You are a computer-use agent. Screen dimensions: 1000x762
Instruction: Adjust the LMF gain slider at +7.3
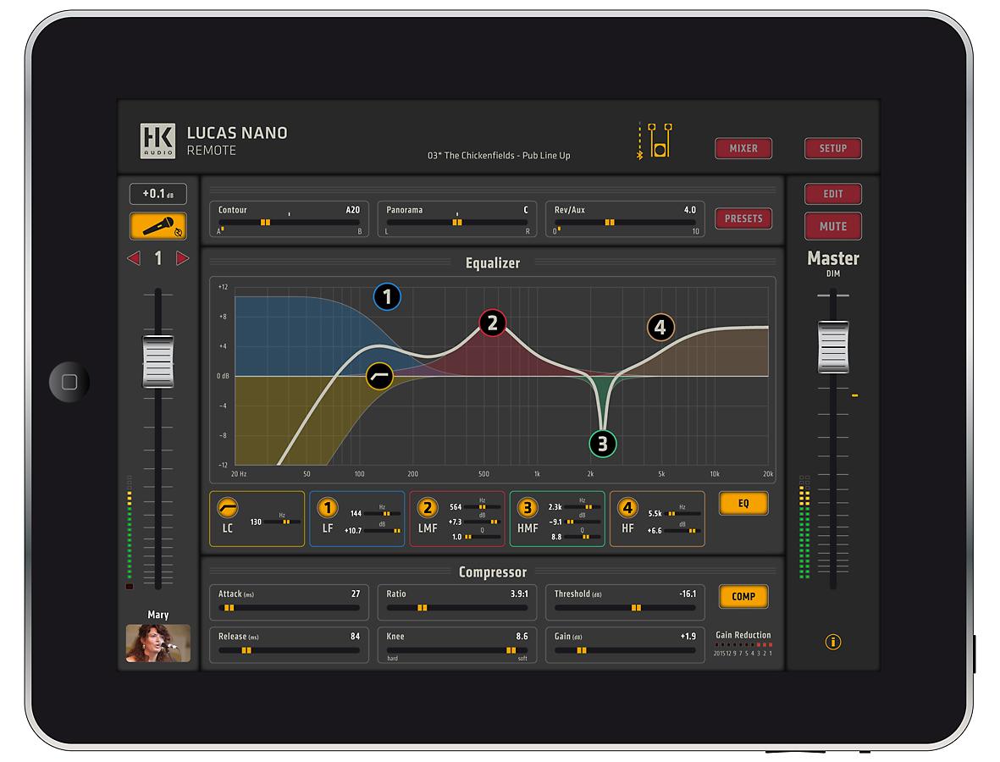coord(483,522)
